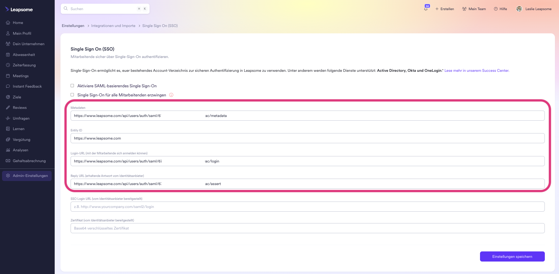Click the notification bell icon
This screenshot has height=274, width=559.
(426, 9)
